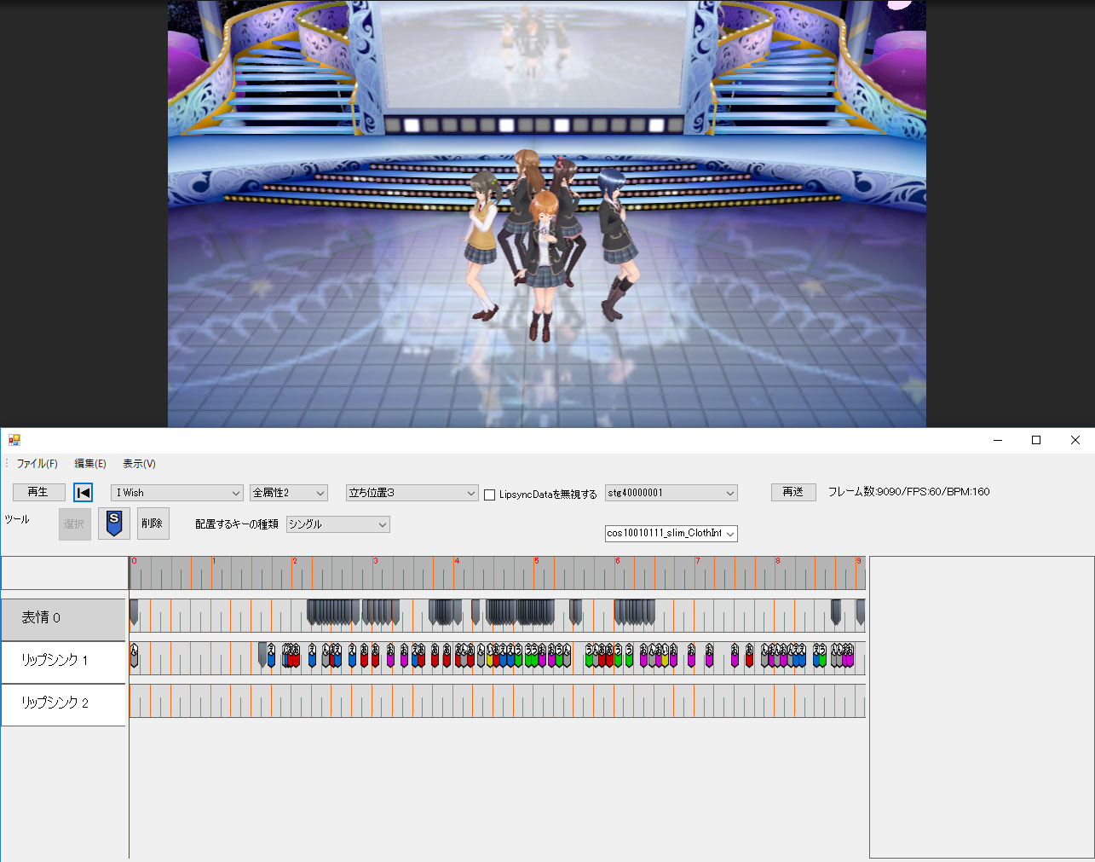Image resolution: width=1095 pixels, height=862 pixels.
Task: Click the application icon in the title bar
Action: coord(14,440)
